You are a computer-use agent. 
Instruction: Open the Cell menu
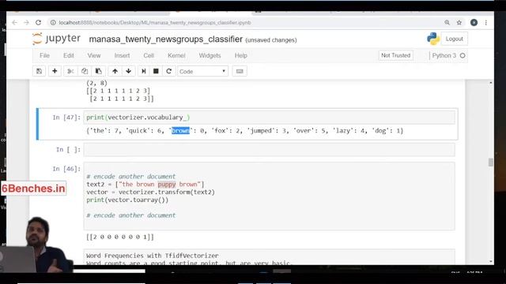tap(149, 55)
